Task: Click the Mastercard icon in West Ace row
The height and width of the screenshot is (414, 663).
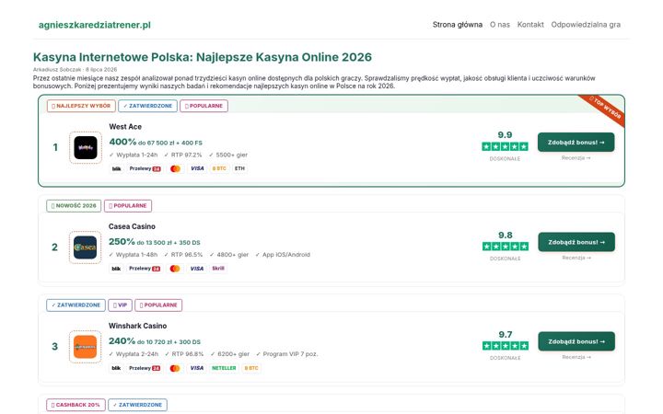Action: [x=175, y=168]
